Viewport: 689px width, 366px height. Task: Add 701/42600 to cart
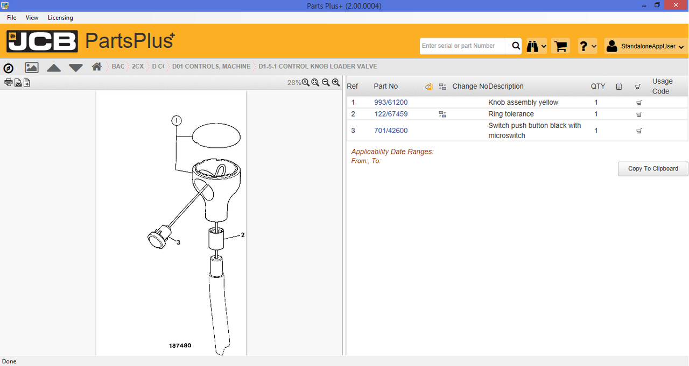pyautogui.click(x=639, y=131)
